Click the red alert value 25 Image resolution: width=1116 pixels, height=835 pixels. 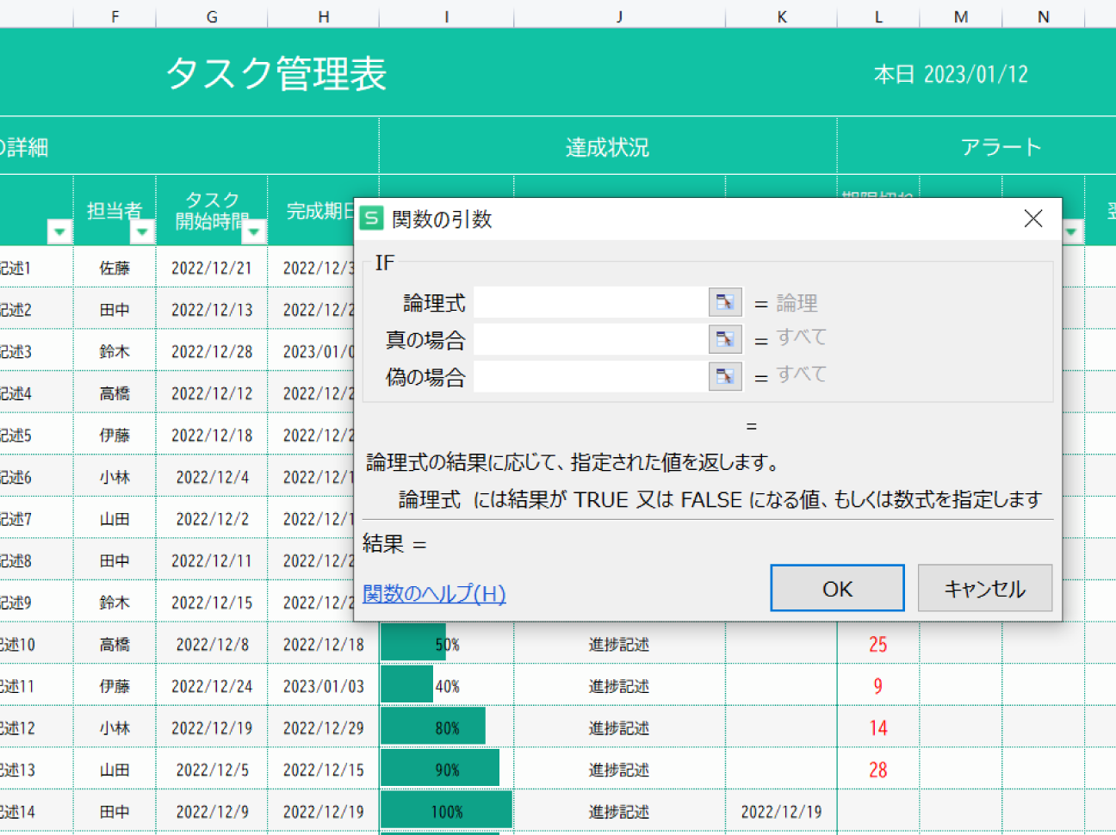[878, 644]
